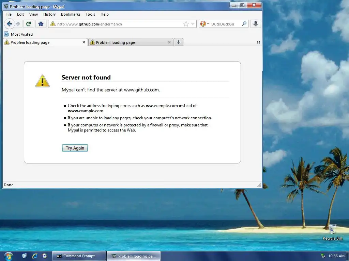Click the Server not found heading

86,77
